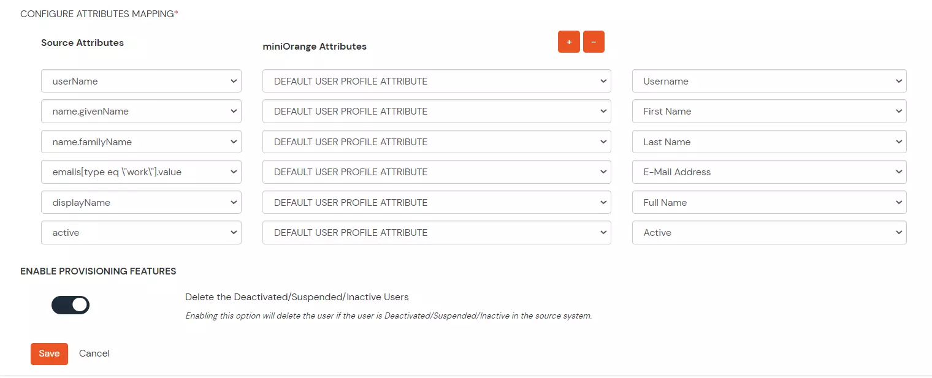Open profile attribute dropdown in the Full Name row
This screenshot has height=378, width=932.
(x=437, y=202)
